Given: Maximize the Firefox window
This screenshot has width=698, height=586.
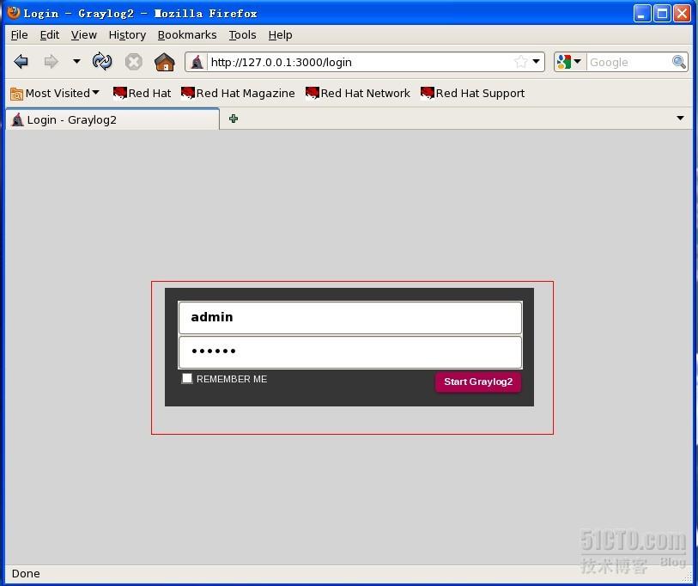Looking at the screenshot, I should [661, 14].
